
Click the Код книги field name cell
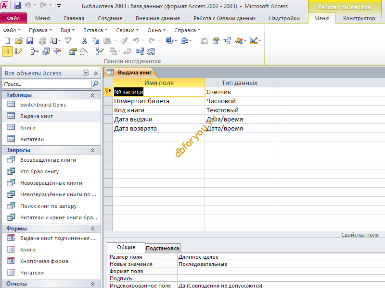[159, 110]
